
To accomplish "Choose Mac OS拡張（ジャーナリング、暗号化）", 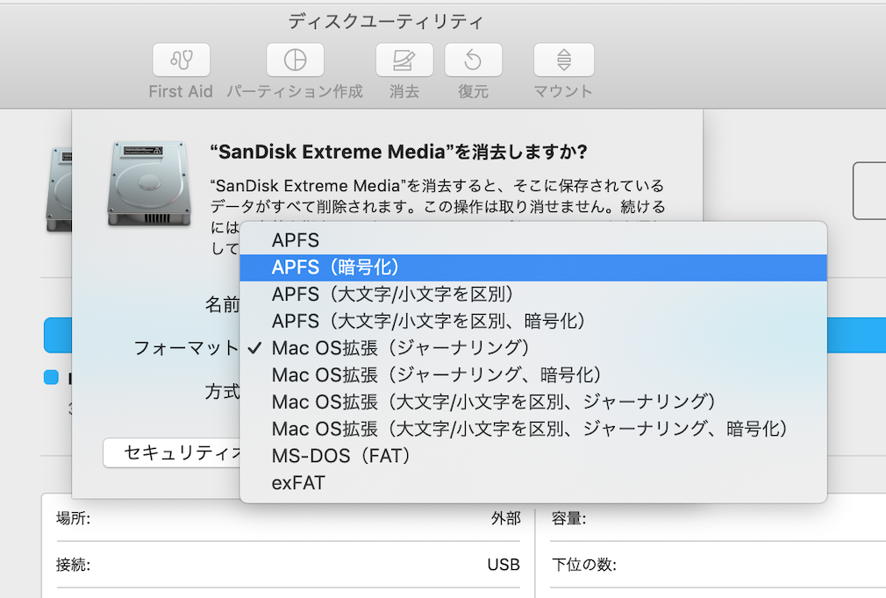I will (x=533, y=375).
